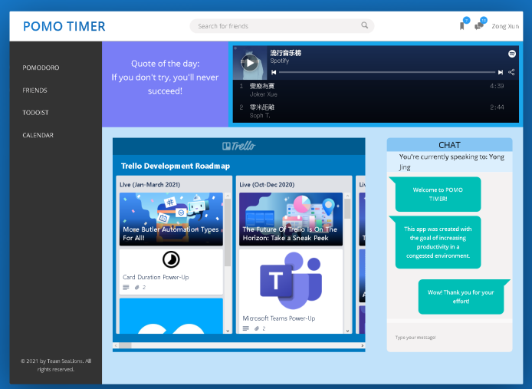Focus the Search for friends field
The image size is (532, 389).
pos(281,26)
